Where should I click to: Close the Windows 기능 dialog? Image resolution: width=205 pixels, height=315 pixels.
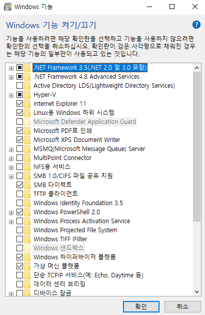coord(195,7)
